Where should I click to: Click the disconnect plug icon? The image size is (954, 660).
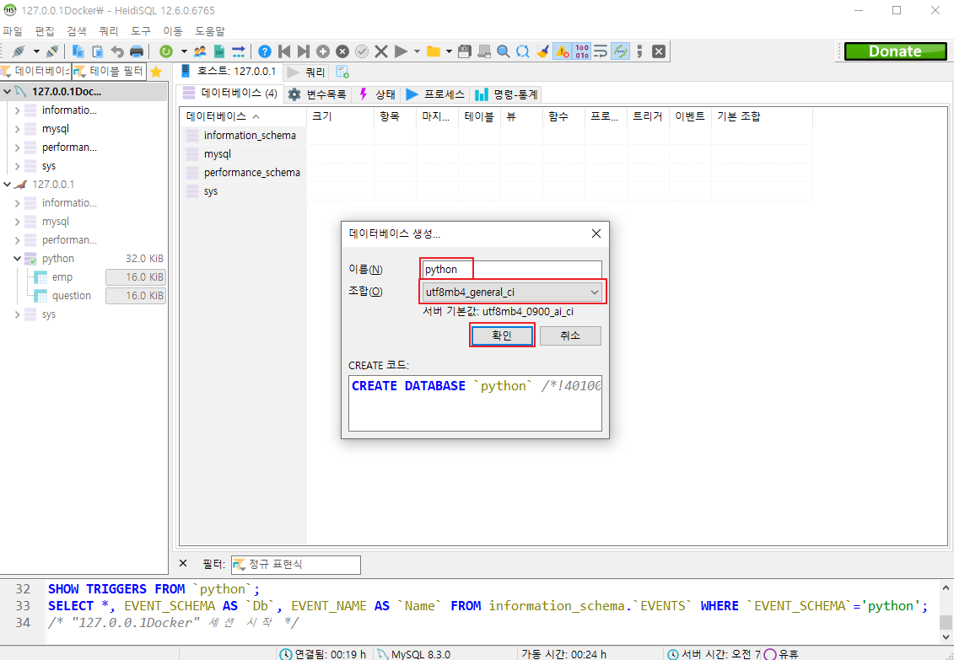click(52, 51)
